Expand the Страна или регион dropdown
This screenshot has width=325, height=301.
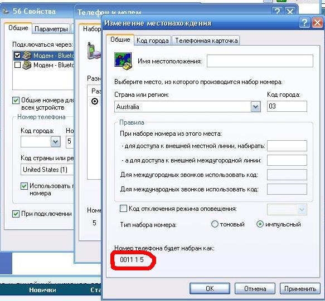(x=255, y=107)
